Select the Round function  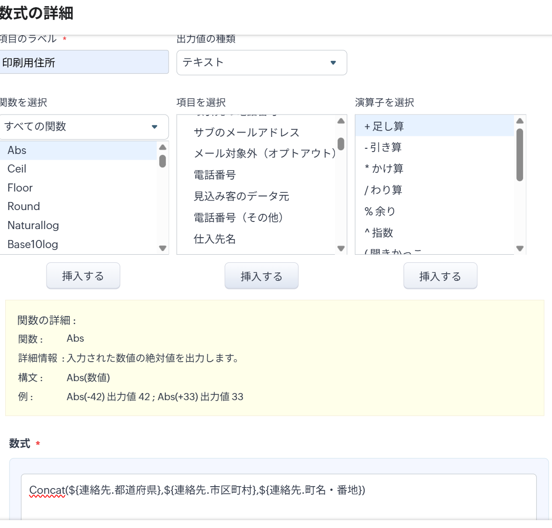pyautogui.click(x=24, y=206)
